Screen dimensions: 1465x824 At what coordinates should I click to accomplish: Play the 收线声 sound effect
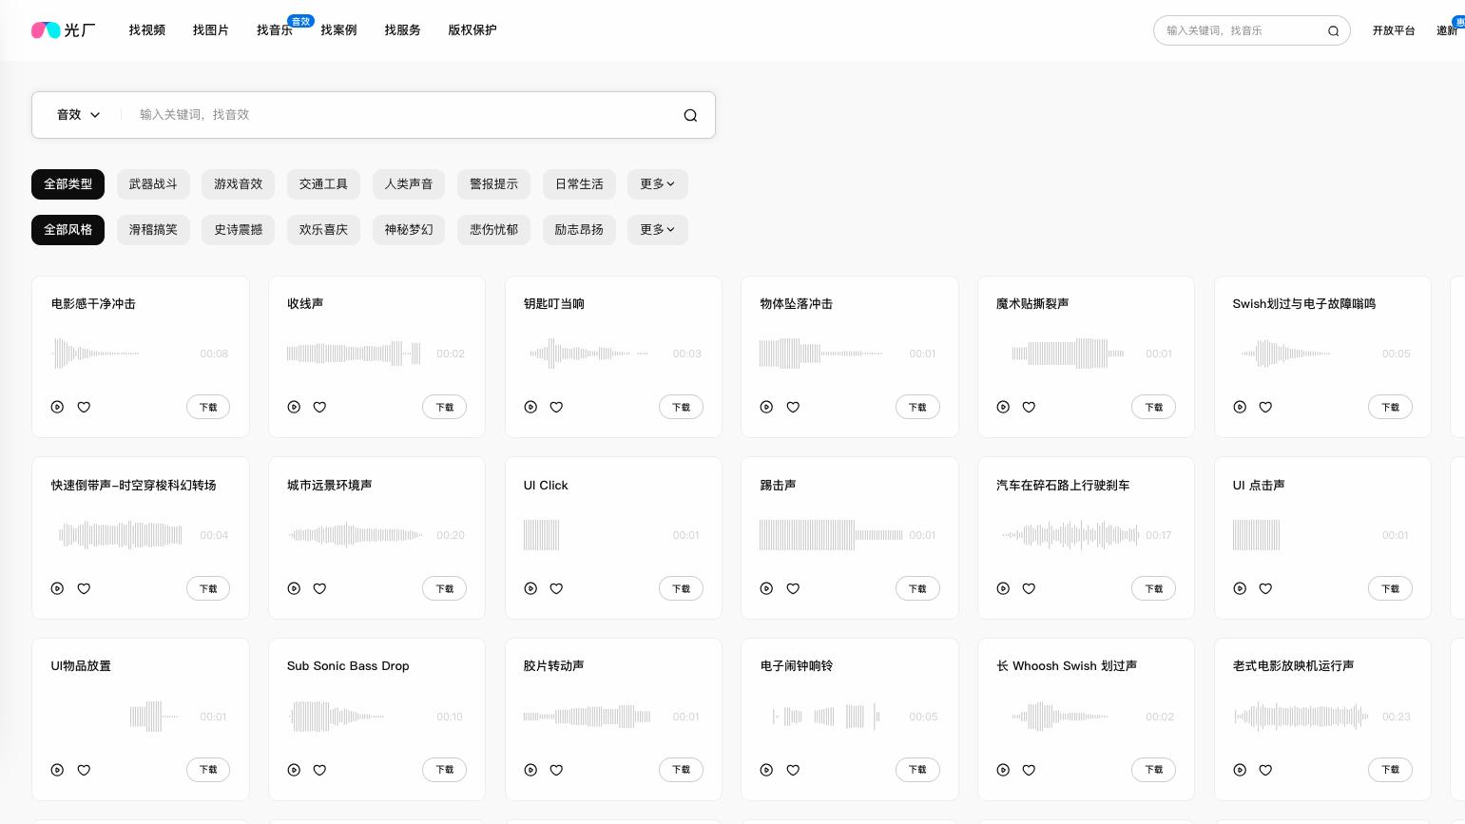[x=294, y=407]
